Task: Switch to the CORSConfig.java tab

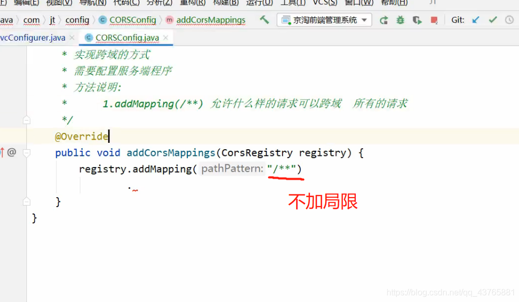Action: 127,38
